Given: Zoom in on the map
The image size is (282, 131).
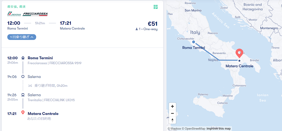Looking at the screenshot, I should tap(172, 106).
